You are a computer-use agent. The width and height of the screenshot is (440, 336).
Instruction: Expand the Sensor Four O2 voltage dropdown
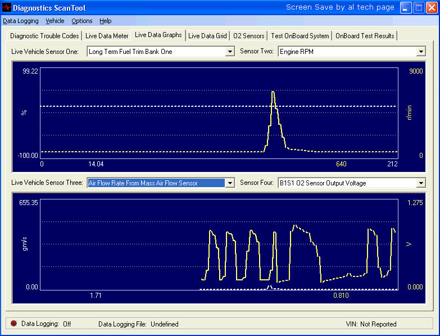[421, 183]
